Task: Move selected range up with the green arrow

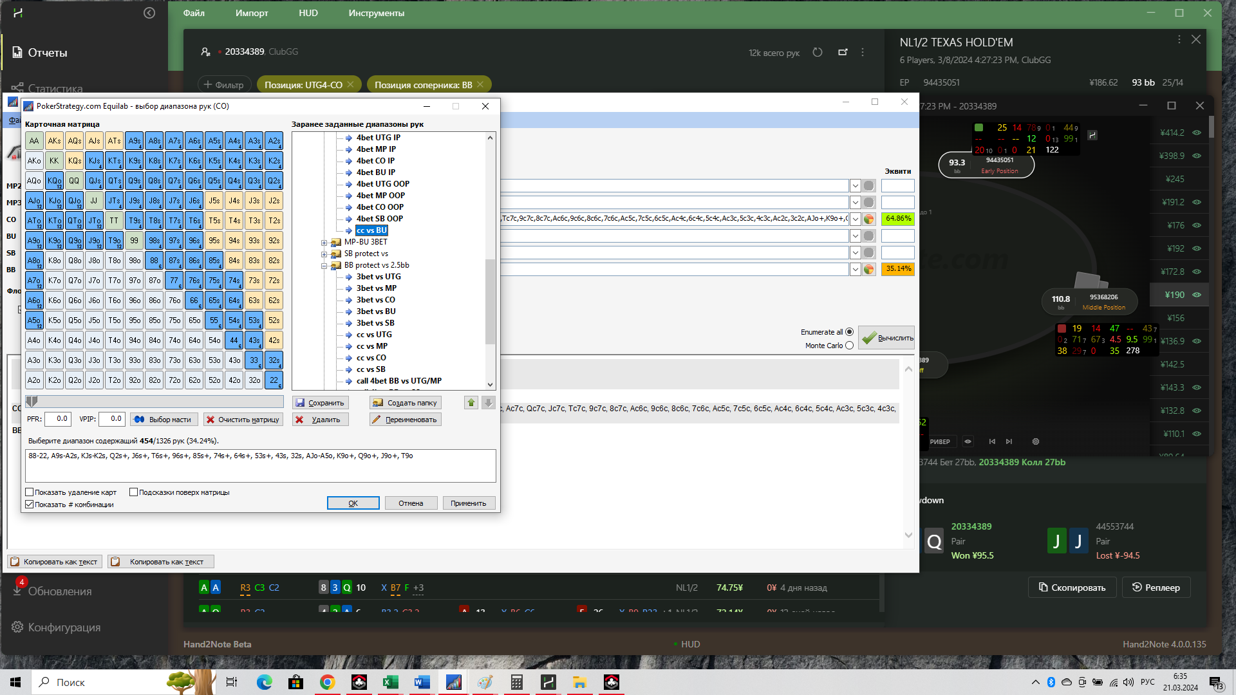Action: pos(471,403)
